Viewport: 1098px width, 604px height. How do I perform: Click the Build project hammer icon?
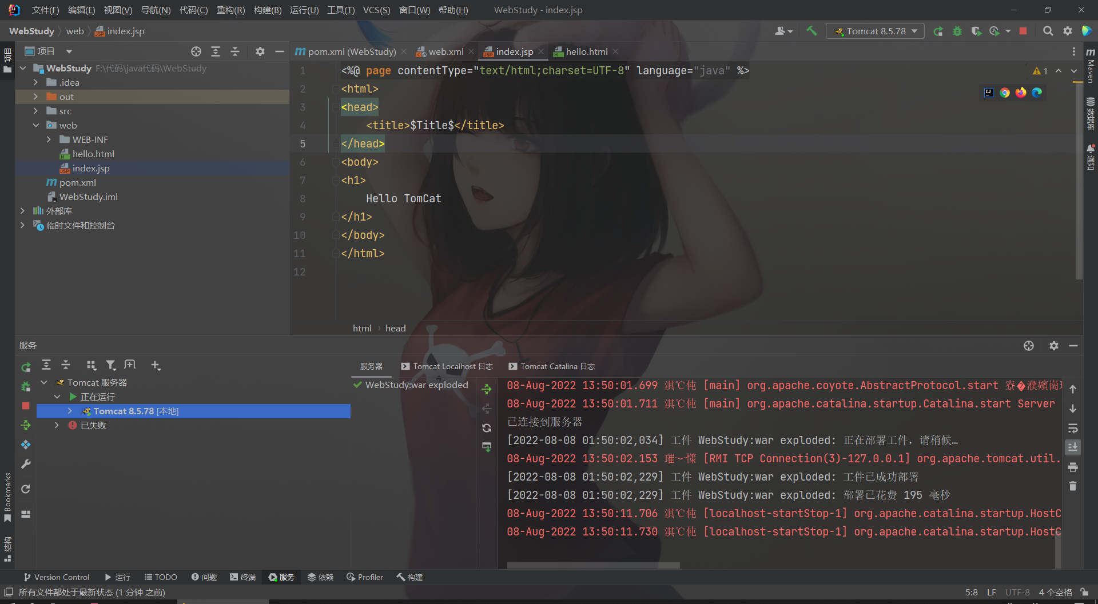811,31
